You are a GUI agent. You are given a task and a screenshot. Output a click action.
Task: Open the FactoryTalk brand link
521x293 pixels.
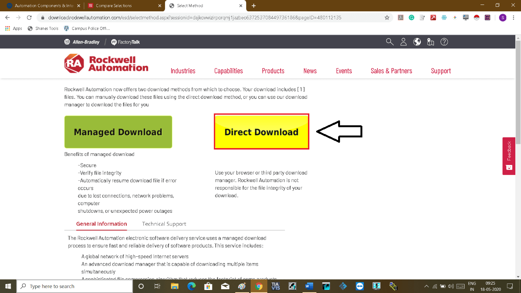pos(125,42)
